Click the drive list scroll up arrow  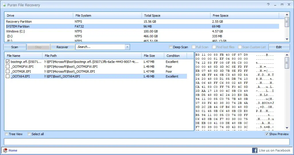pyautogui.click(x=287, y=15)
